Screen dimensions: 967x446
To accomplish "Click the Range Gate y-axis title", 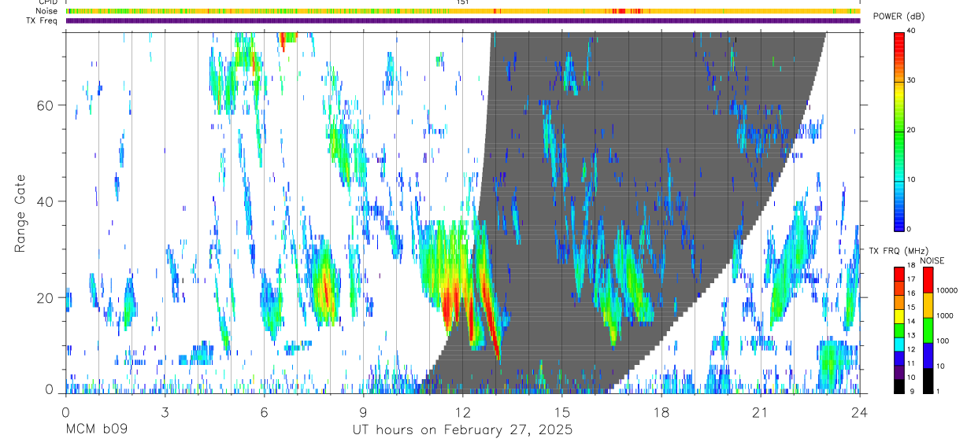I will pyautogui.click(x=21, y=214).
